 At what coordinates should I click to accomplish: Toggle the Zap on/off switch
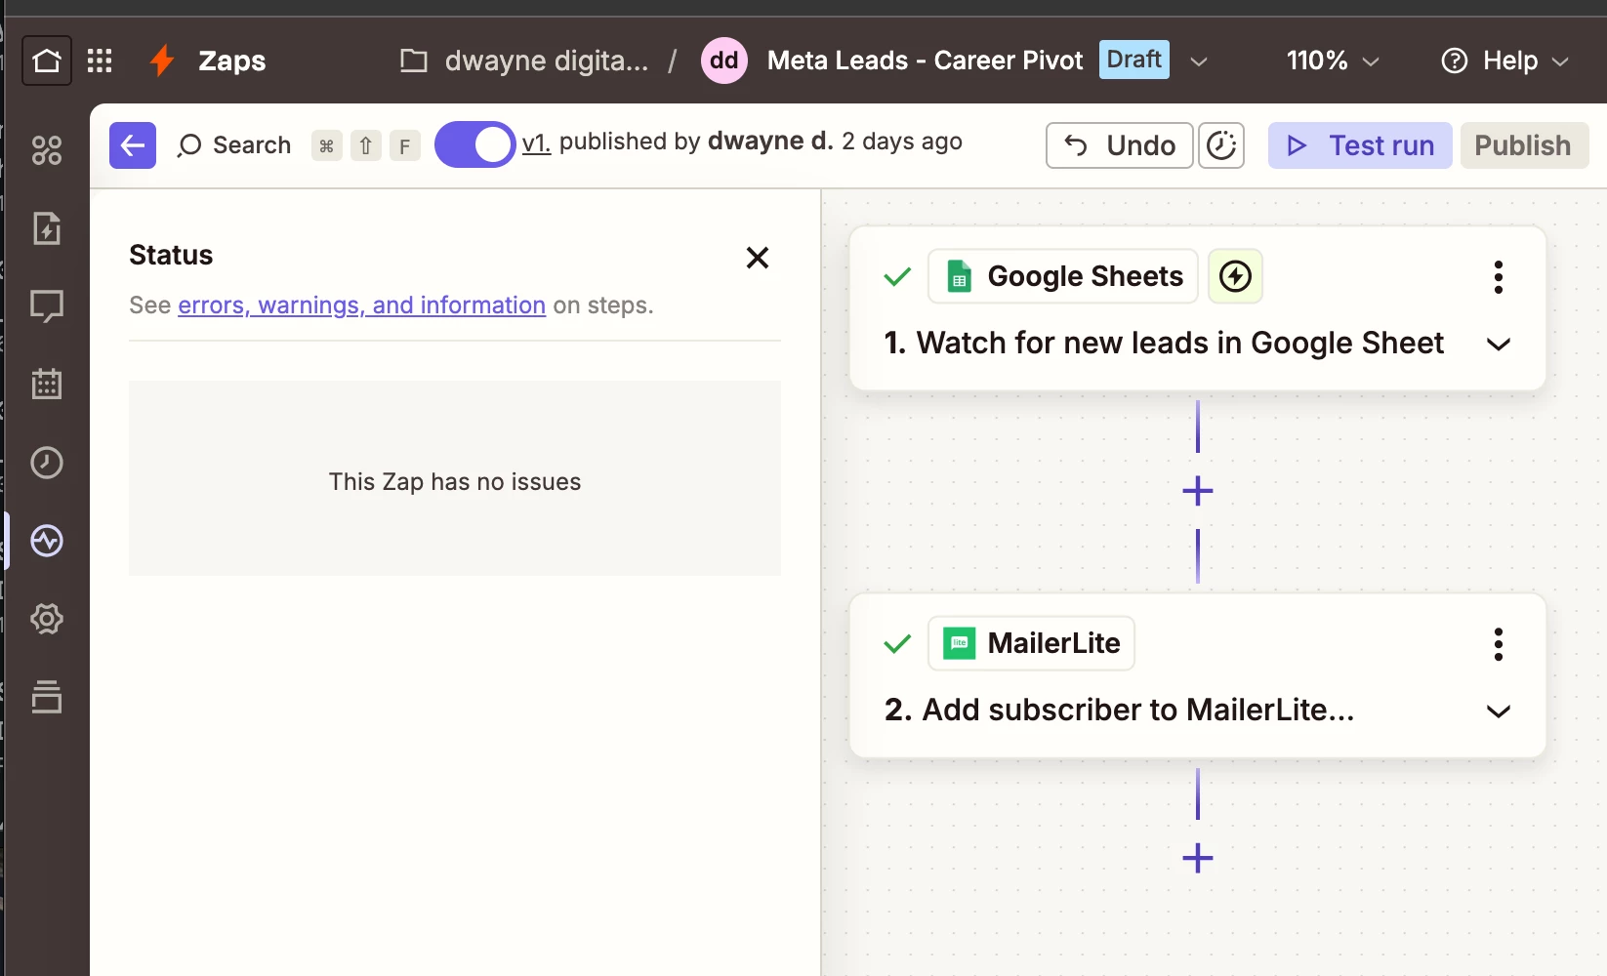point(474,144)
